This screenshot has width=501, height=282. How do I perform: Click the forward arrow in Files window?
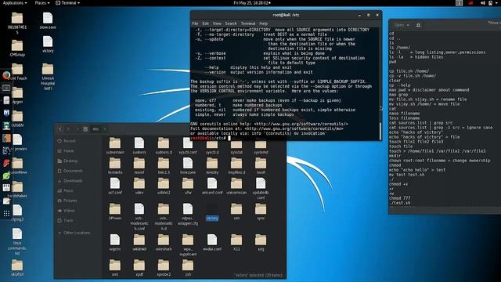(x=68, y=128)
